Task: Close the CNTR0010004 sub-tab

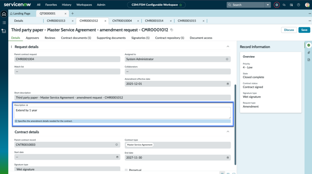Action: pyautogui.click(x=138, y=21)
